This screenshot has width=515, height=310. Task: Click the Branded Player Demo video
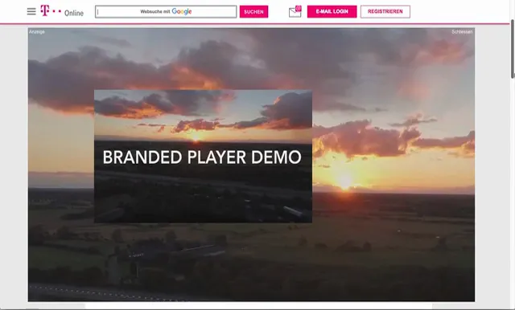pos(203,157)
